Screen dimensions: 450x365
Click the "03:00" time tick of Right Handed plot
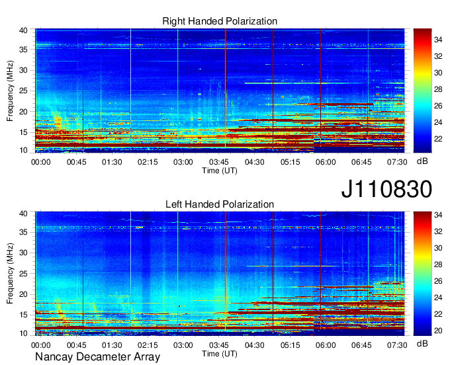point(183,162)
